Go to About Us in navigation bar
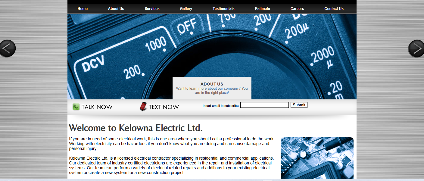The height and width of the screenshot is (181, 424). (x=116, y=9)
